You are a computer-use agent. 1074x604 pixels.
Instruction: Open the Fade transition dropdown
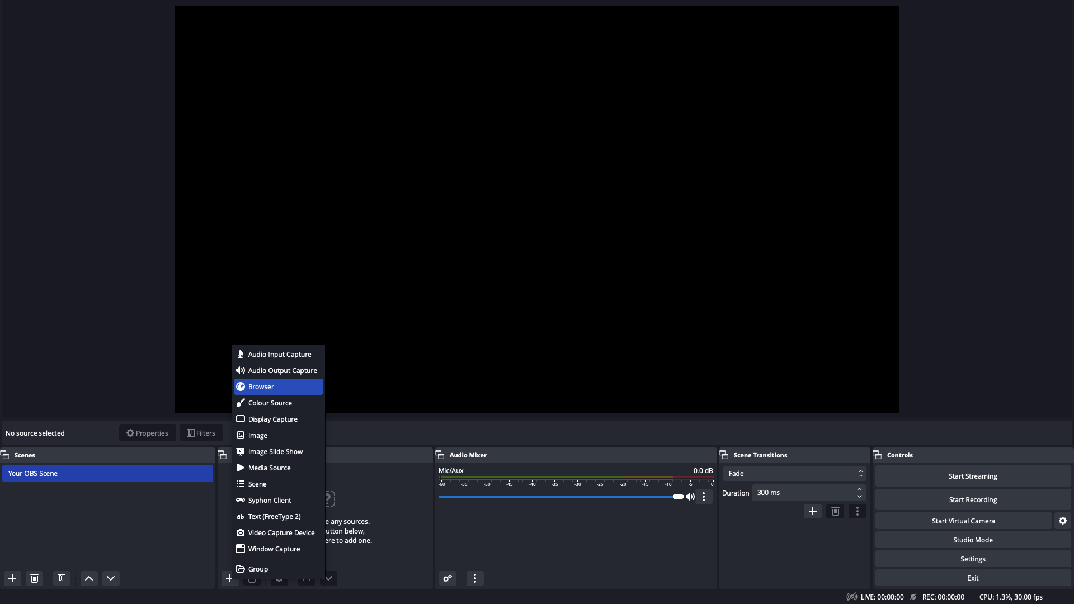[x=794, y=474]
